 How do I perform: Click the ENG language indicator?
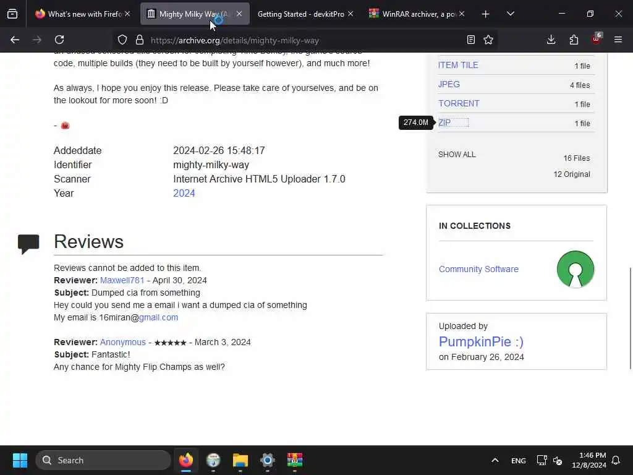tap(519, 460)
